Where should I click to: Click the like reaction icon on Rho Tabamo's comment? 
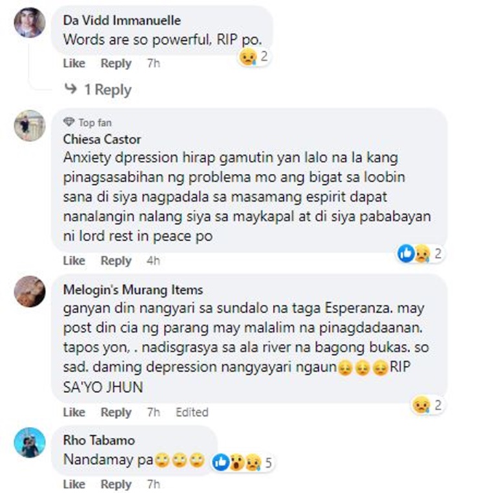tap(220, 463)
